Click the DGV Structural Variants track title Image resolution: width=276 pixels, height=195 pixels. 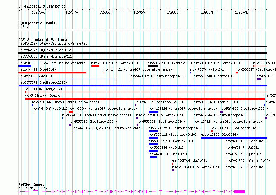pyautogui.click(x=43, y=40)
